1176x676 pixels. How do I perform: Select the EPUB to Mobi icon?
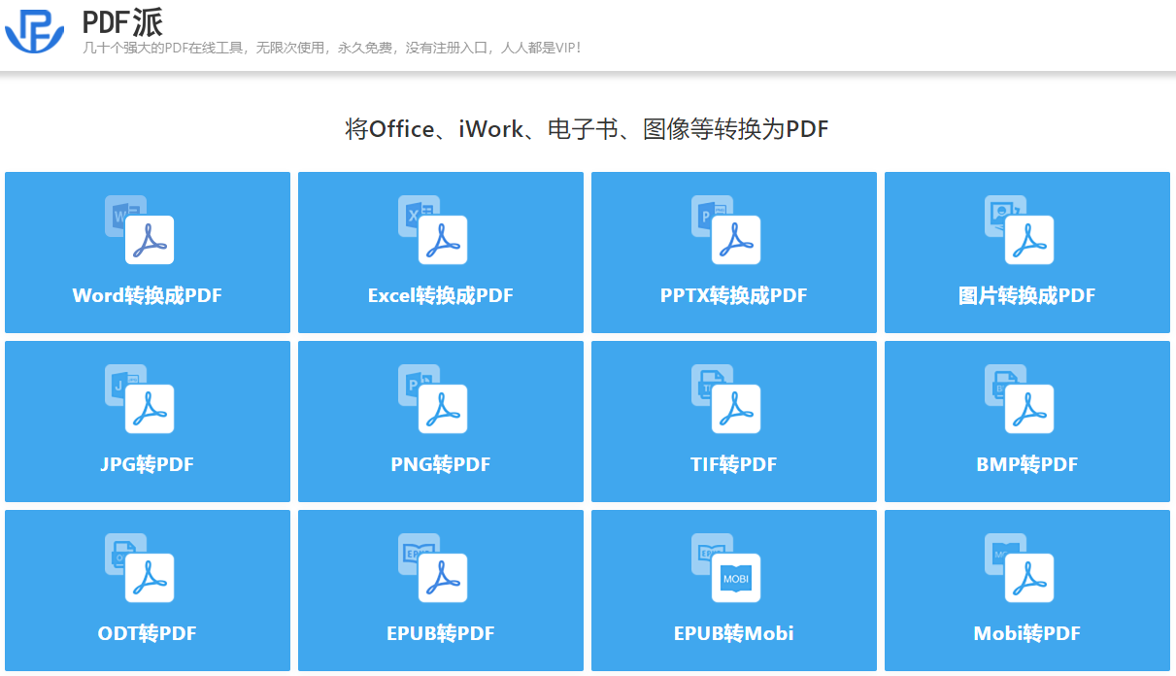pyautogui.click(x=726, y=568)
